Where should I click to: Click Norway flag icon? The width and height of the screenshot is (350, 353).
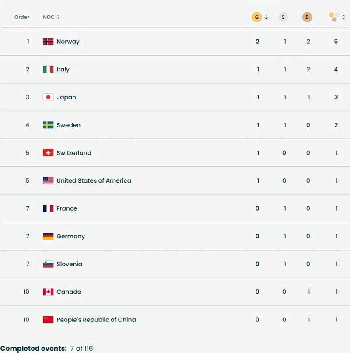pyautogui.click(x=48, y=42)
